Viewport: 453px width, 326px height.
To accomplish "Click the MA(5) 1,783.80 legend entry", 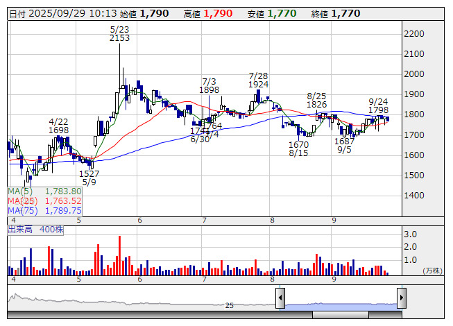I will (45, 191).
